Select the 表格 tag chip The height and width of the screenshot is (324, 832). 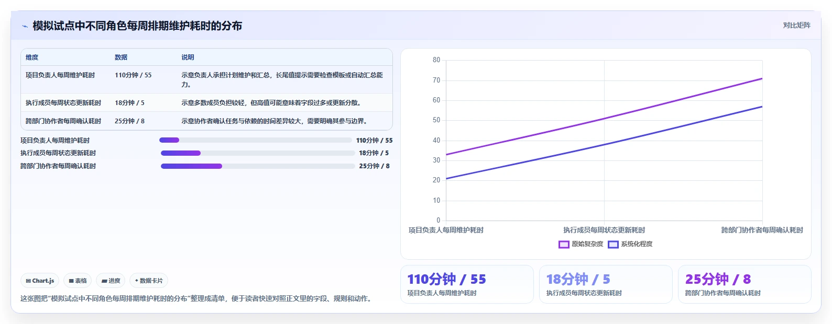click(x=78, y=281)
